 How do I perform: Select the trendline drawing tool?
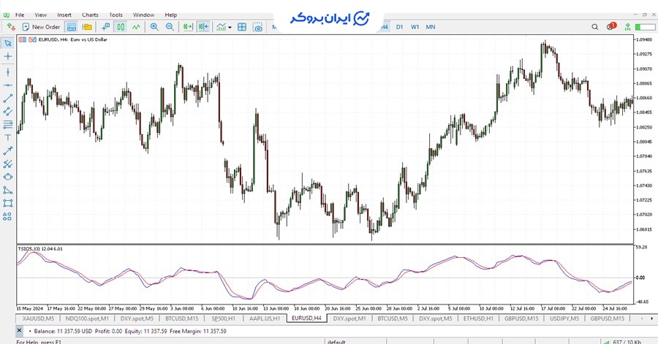[7, 99]
